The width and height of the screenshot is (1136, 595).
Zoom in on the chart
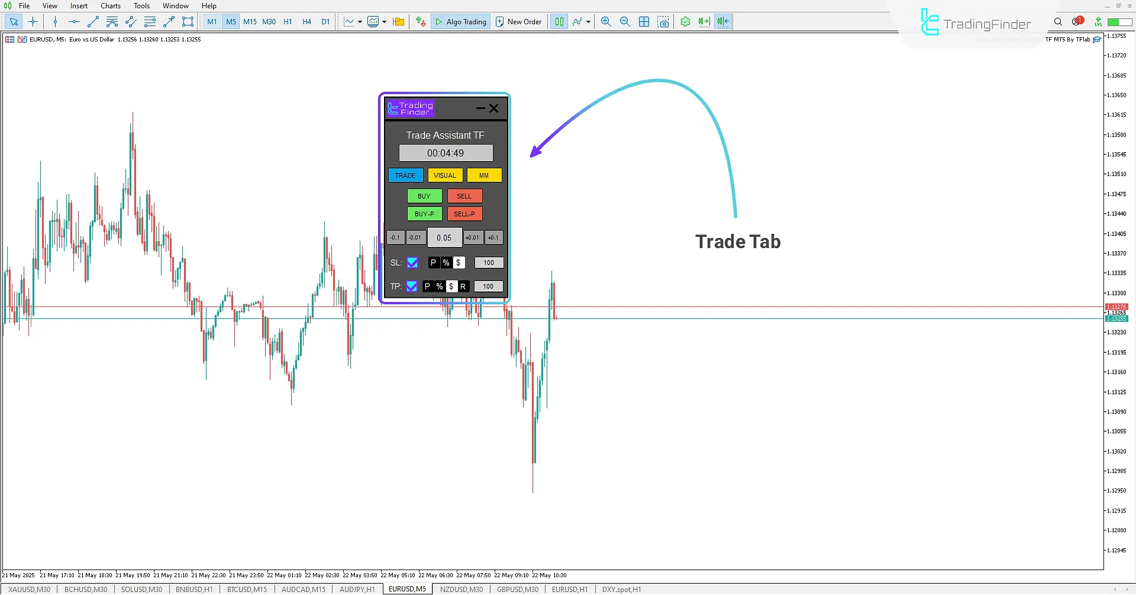tap(606, 21)
